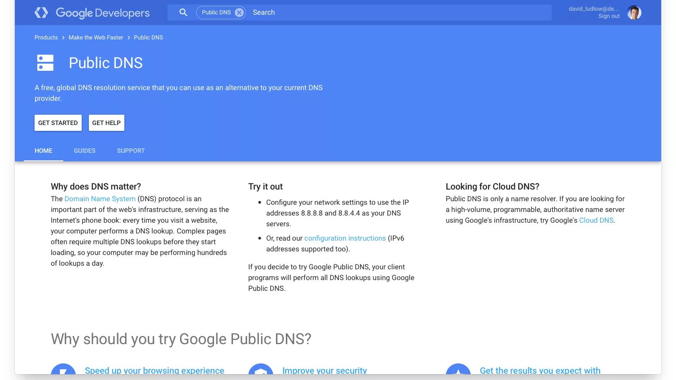Open the configuration instructions link
676x380 pixels.
345,238
